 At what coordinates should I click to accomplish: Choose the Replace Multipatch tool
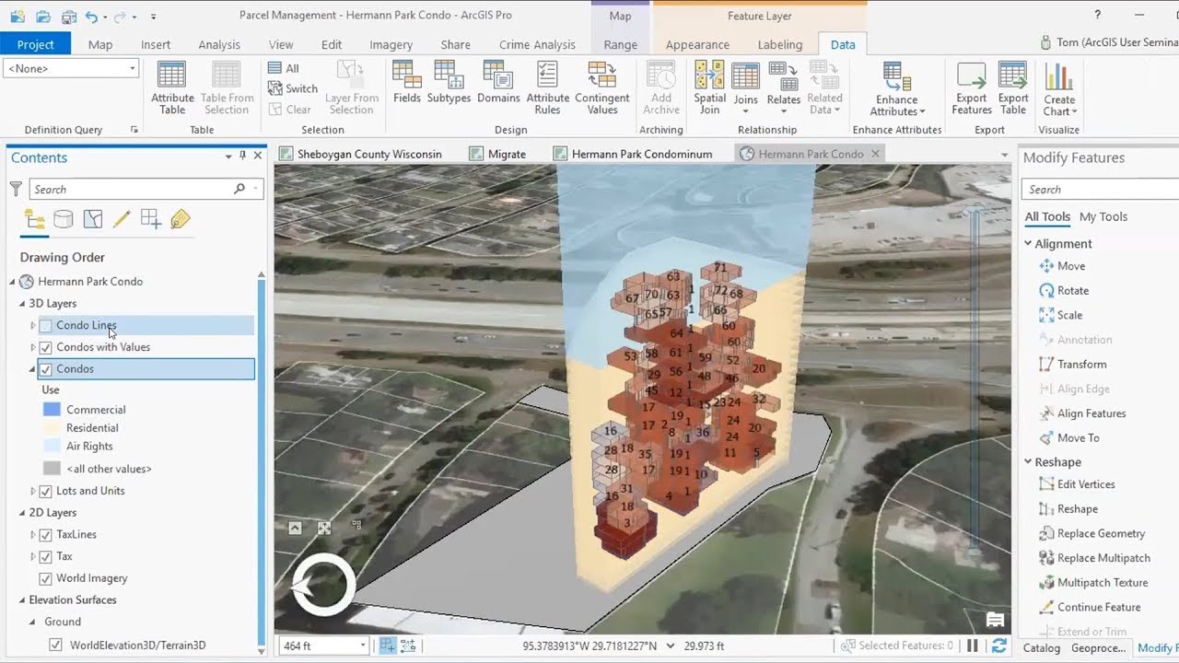(x=1094, y=558)
